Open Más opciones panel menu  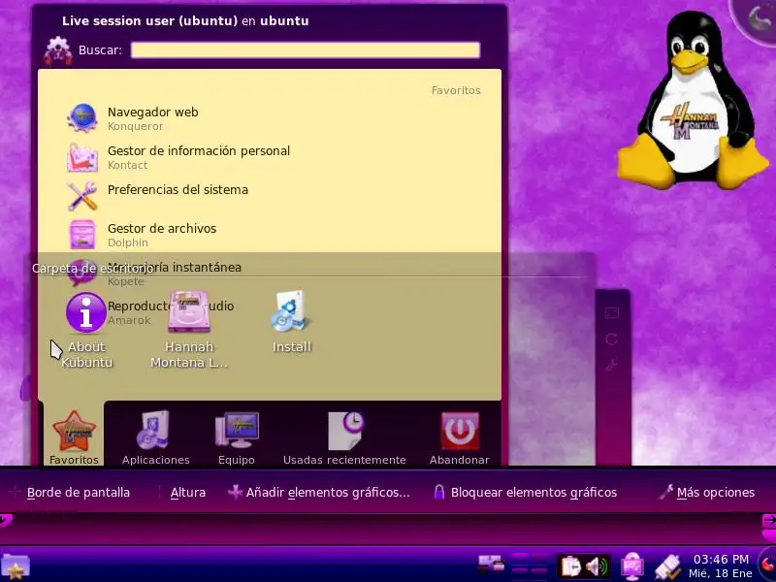point(707,493)
